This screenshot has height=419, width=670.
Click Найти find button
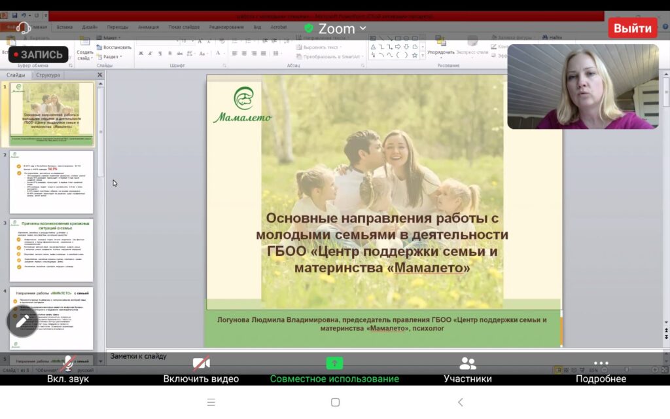pyautogui.click(x=552, y=37)
